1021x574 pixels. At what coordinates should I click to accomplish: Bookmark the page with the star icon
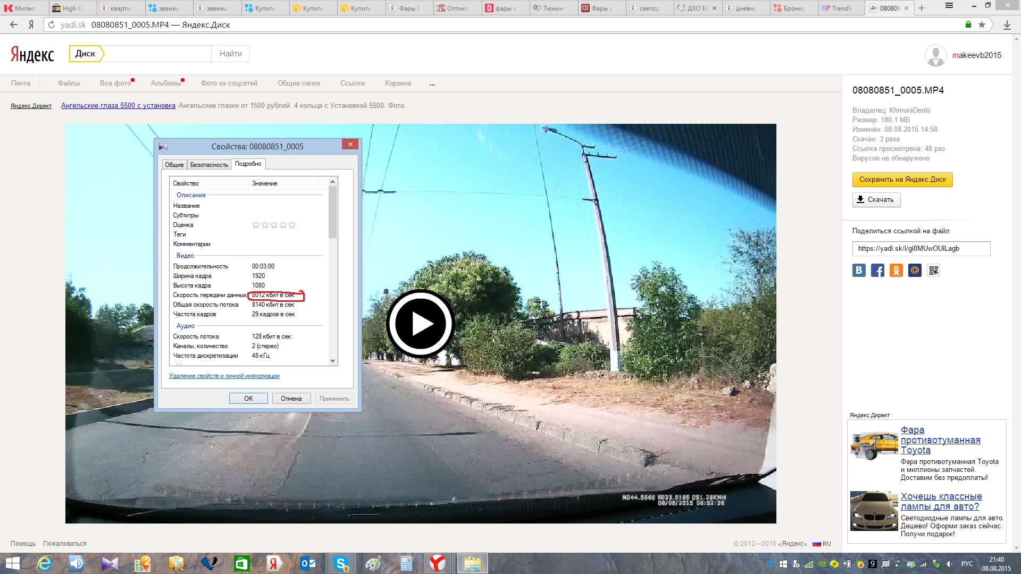tap(982, 24)
